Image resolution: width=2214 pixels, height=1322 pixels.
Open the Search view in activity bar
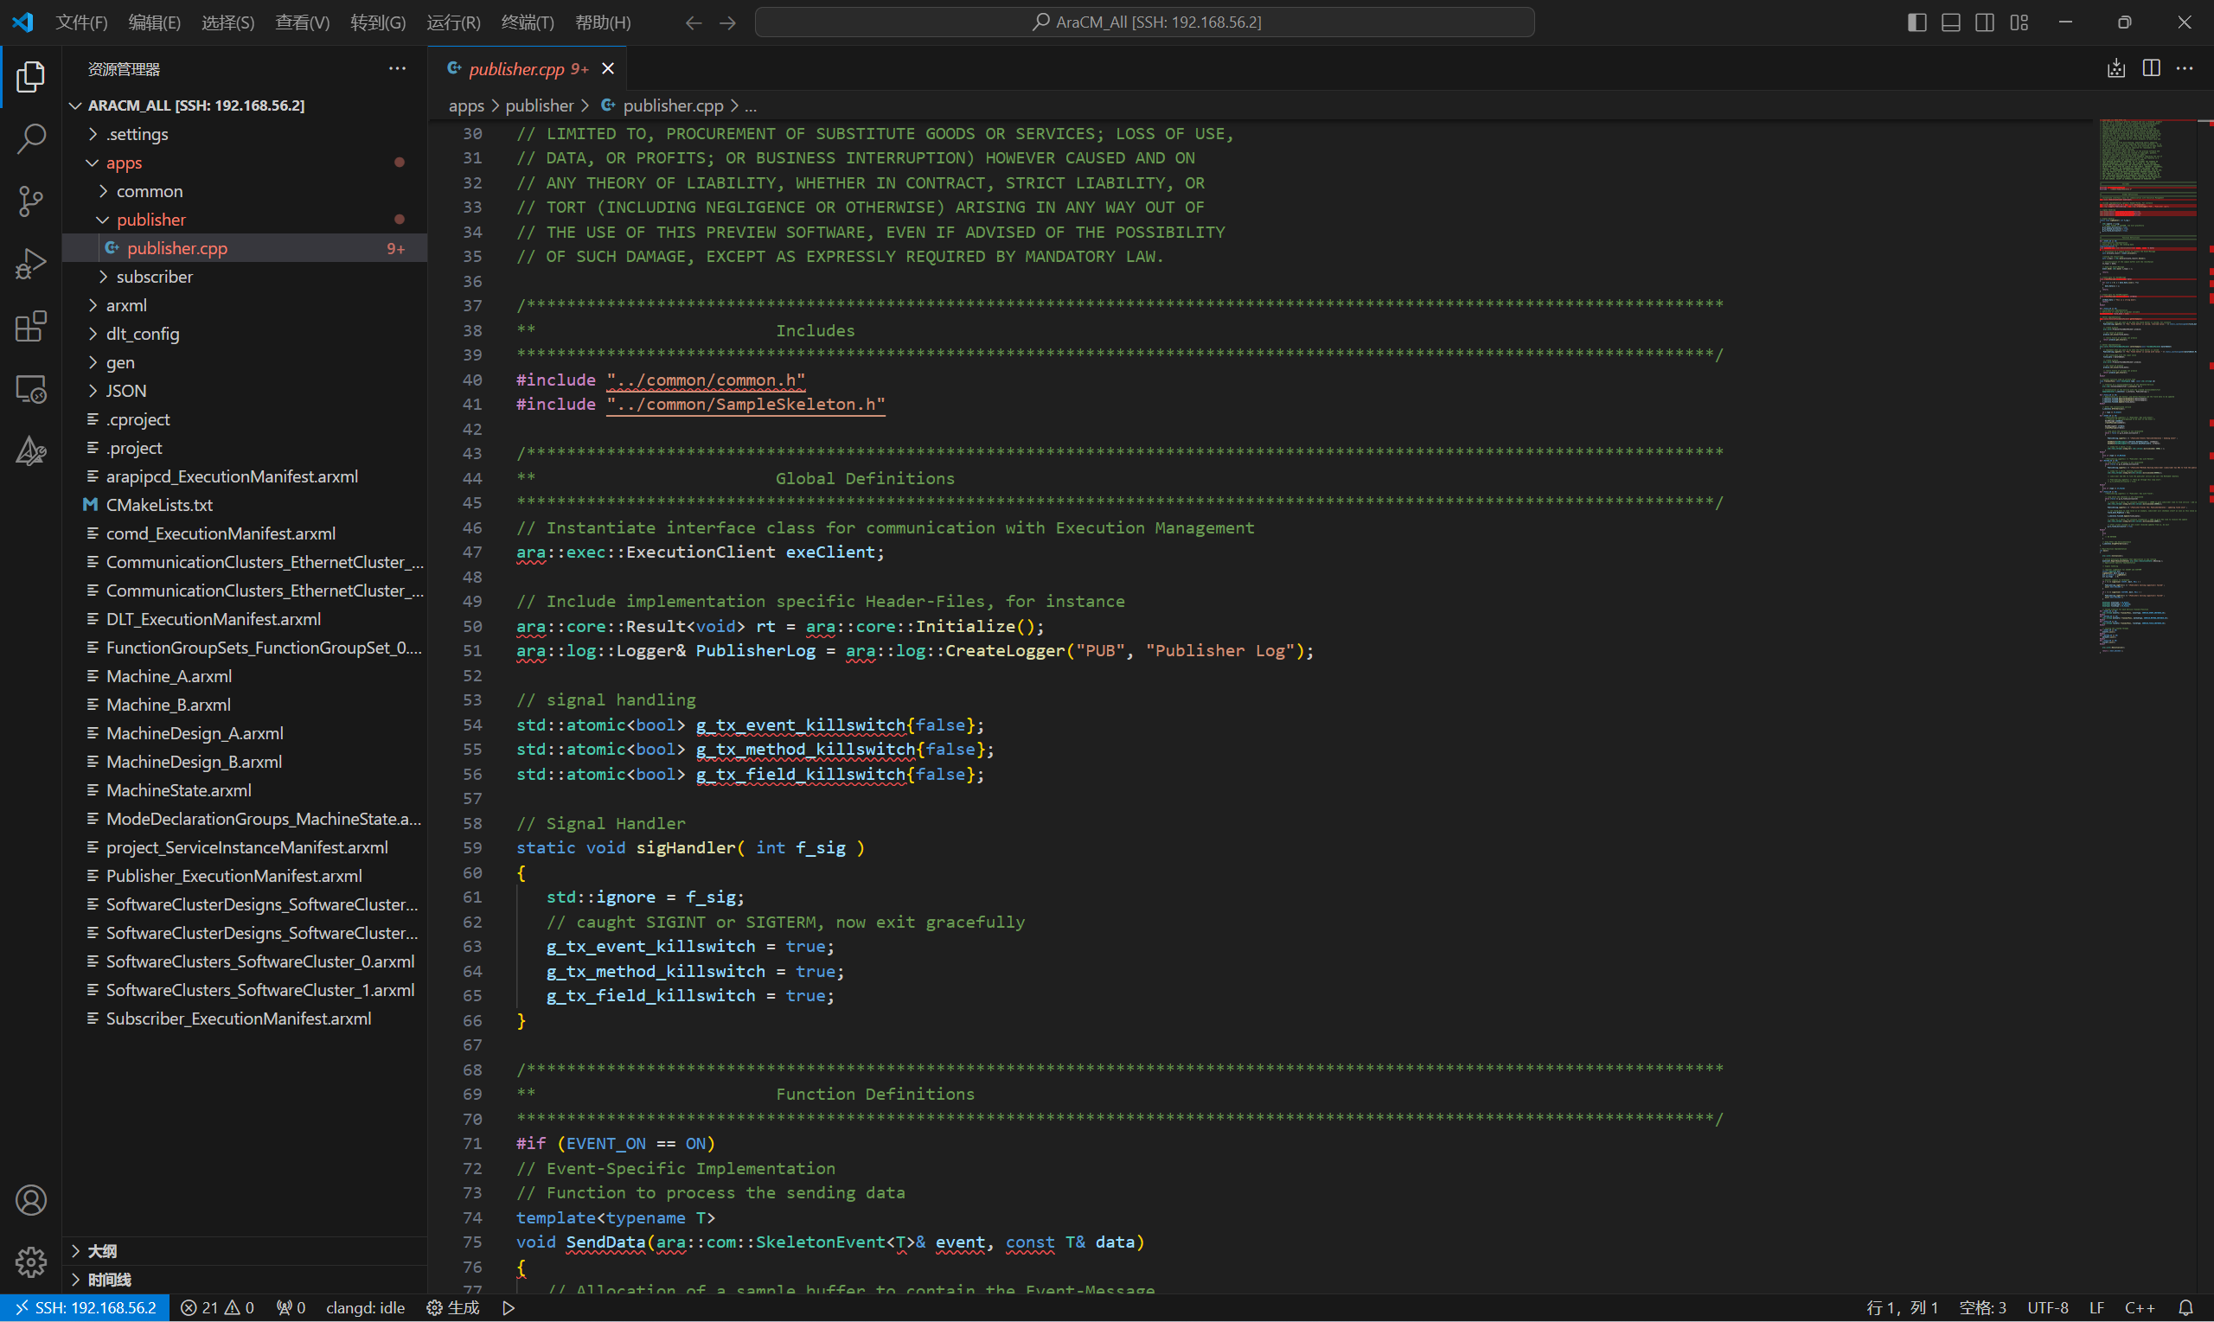(31, 139)
